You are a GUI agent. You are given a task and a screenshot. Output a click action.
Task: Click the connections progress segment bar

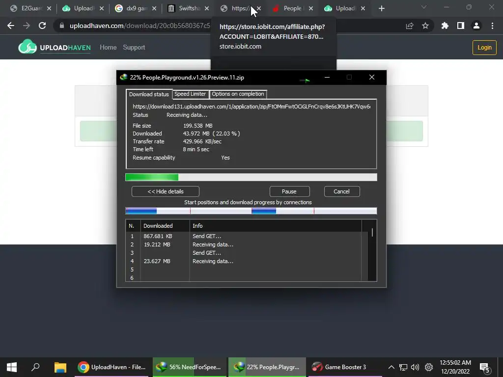251,211
